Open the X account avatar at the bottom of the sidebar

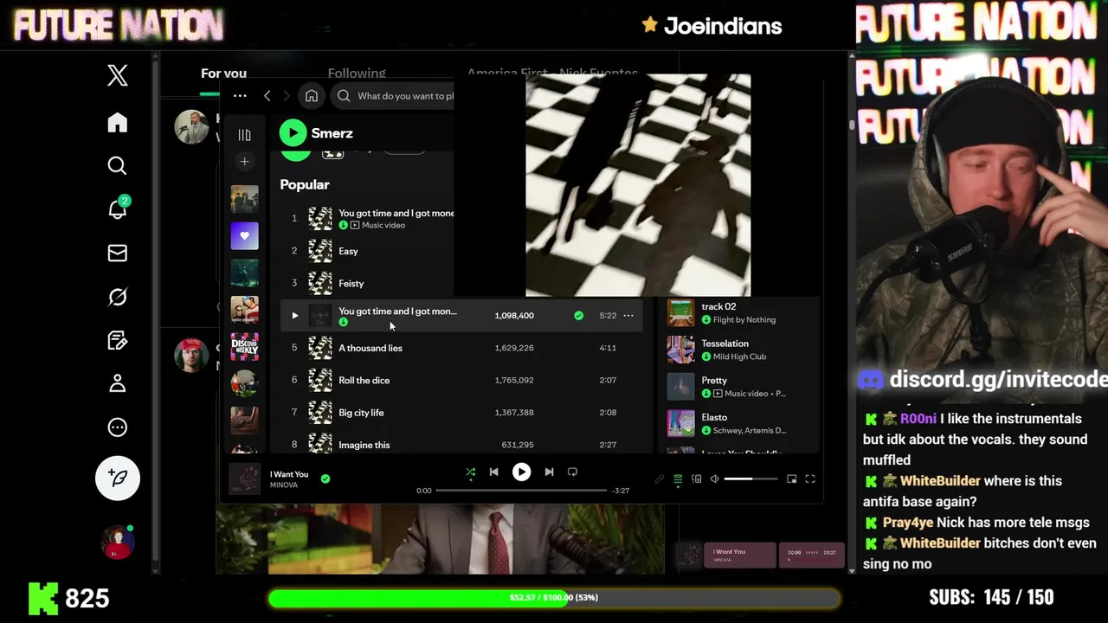(x=118, y=543)
